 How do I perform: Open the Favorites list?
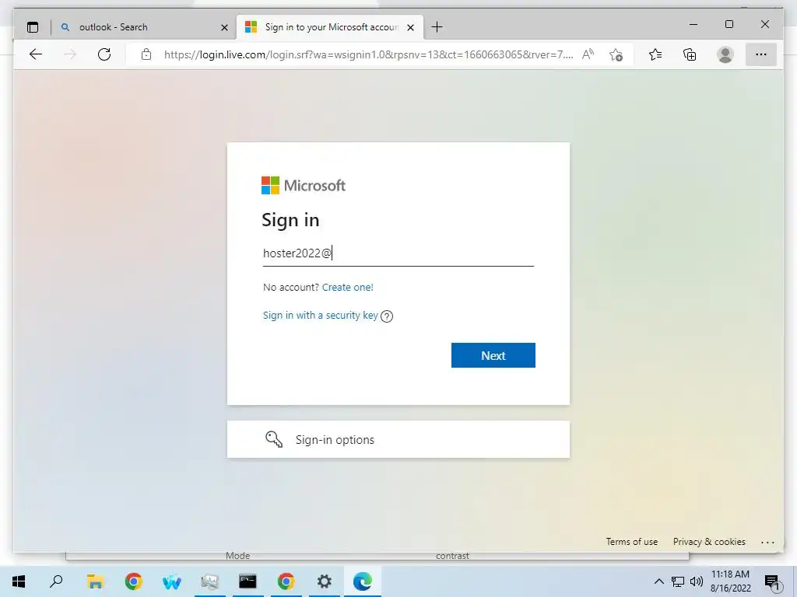coord(655,54)
